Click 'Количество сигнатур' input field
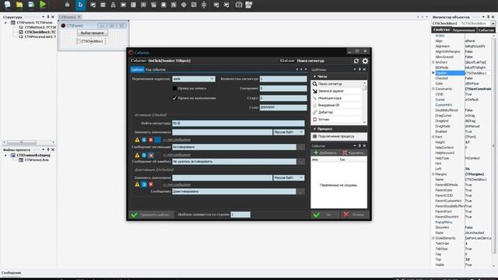This screenshot has height=280, width=498. click(283, 79)
